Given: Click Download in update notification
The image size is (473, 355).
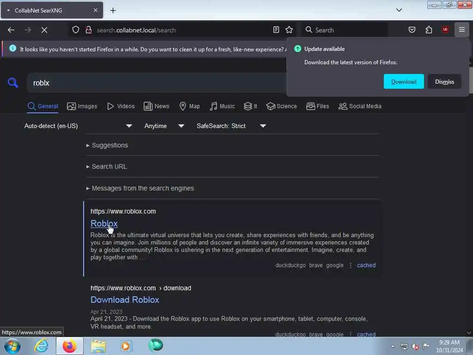Looking at the screenshot, I should (404, 81).
